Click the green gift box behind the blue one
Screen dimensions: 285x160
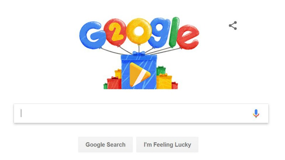tap(161, 70)
